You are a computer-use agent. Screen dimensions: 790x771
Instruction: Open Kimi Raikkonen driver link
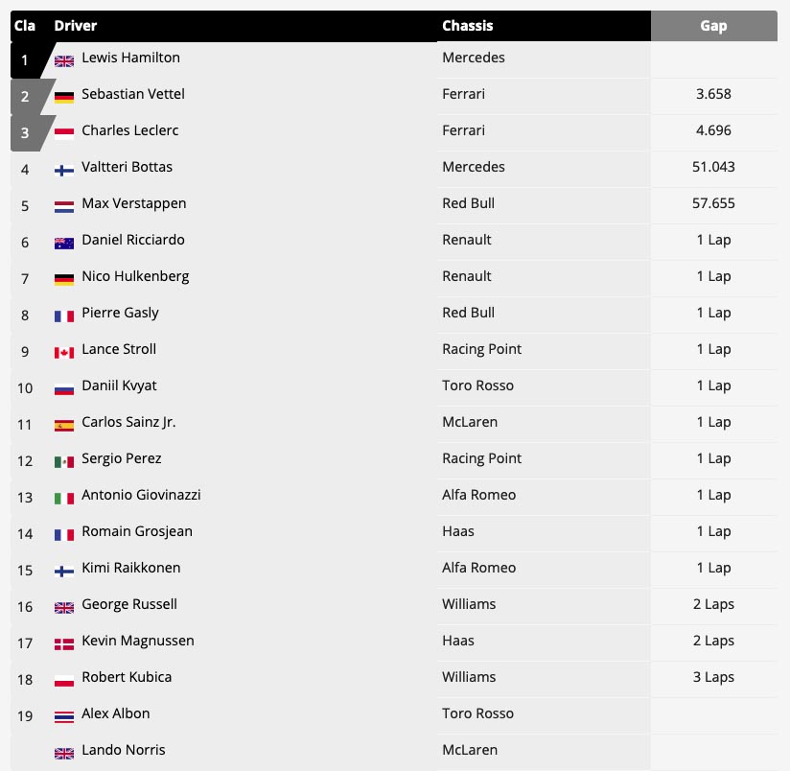tap(130, 568)
